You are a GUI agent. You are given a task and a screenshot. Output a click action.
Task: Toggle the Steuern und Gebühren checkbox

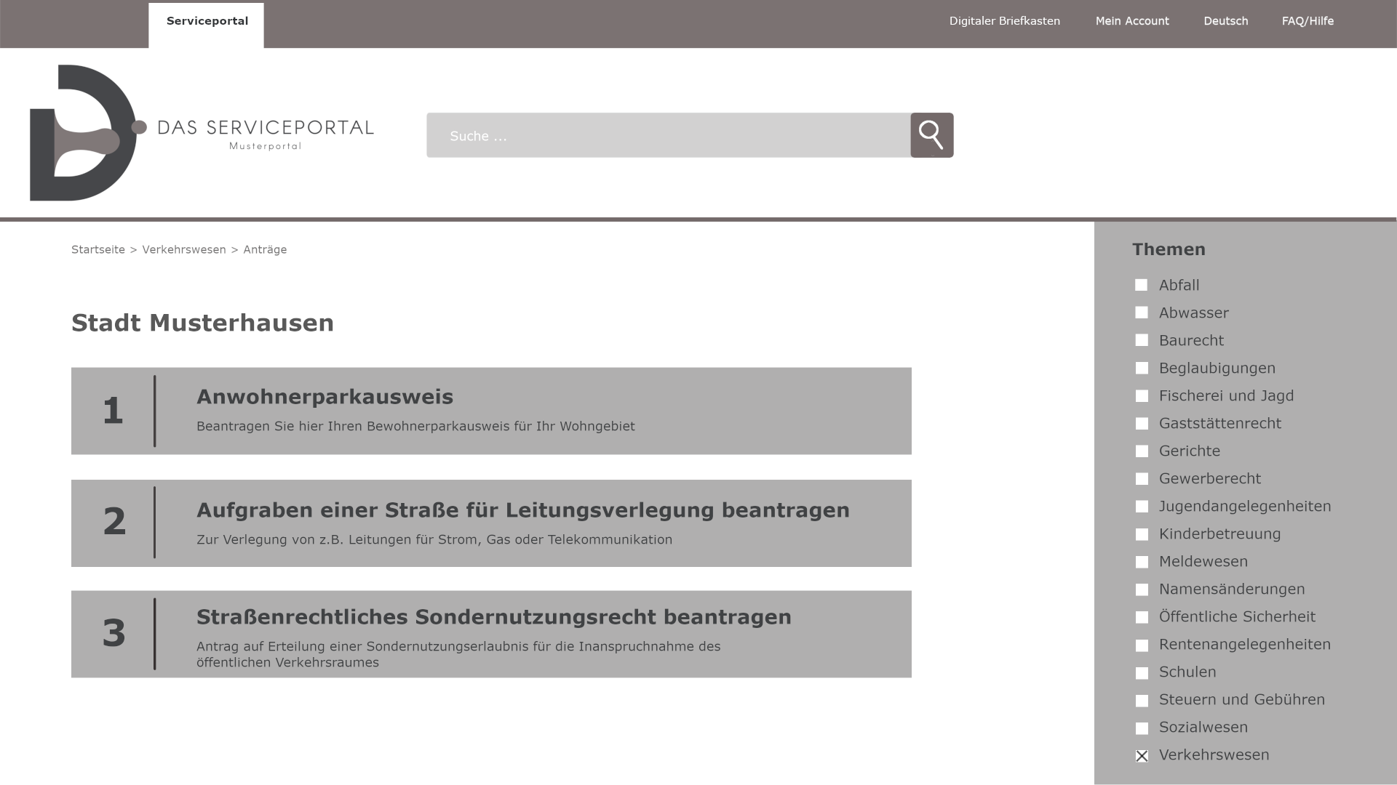(1141, 701)
